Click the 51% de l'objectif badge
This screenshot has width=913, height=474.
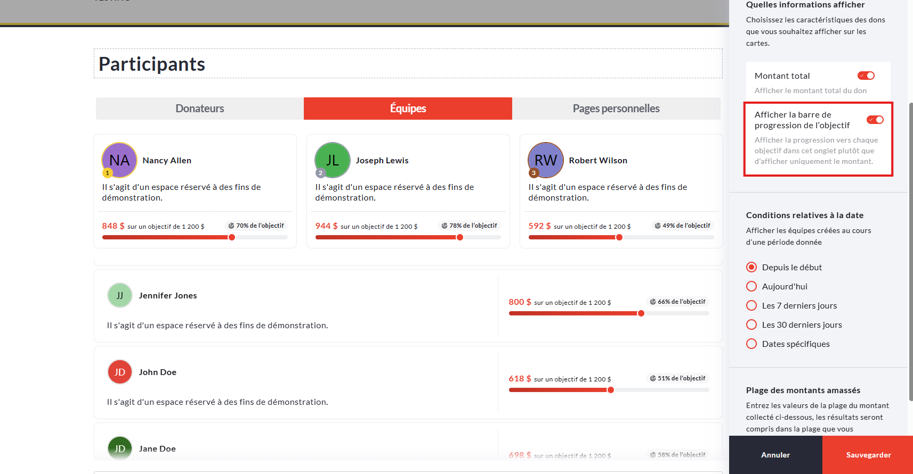point(677,378)
